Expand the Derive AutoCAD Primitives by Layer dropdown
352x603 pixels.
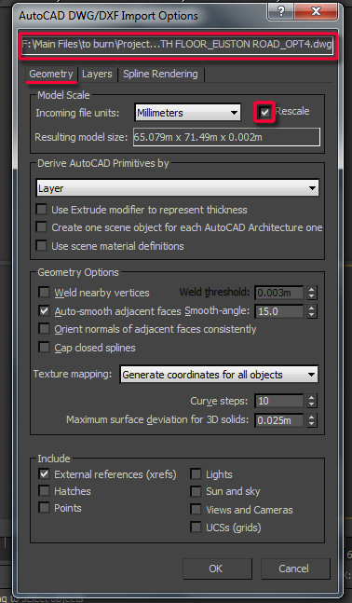(x=177, y=188)
